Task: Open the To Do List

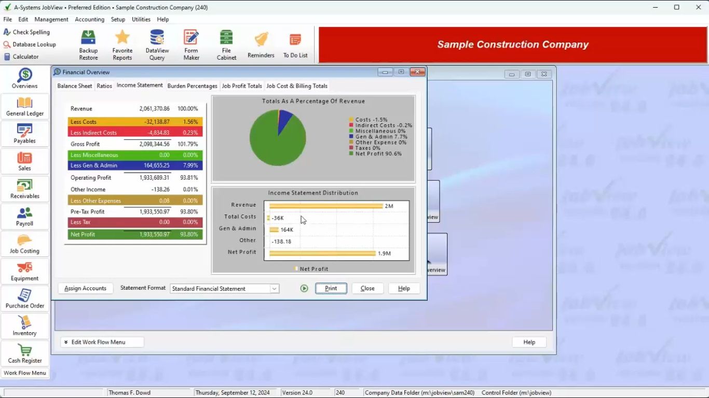Action: click(x=295, y=45)
